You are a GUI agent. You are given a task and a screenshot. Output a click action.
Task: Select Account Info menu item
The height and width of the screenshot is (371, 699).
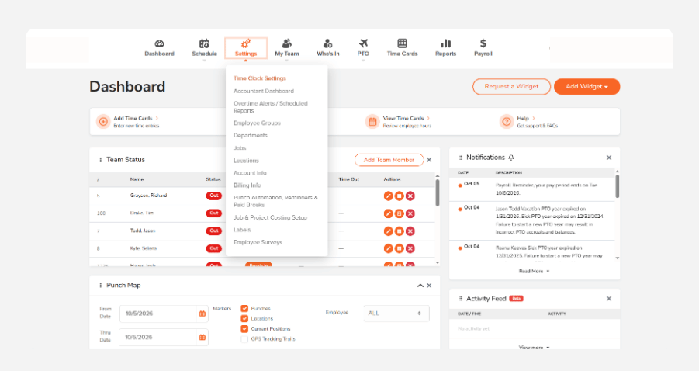point(250,172)
